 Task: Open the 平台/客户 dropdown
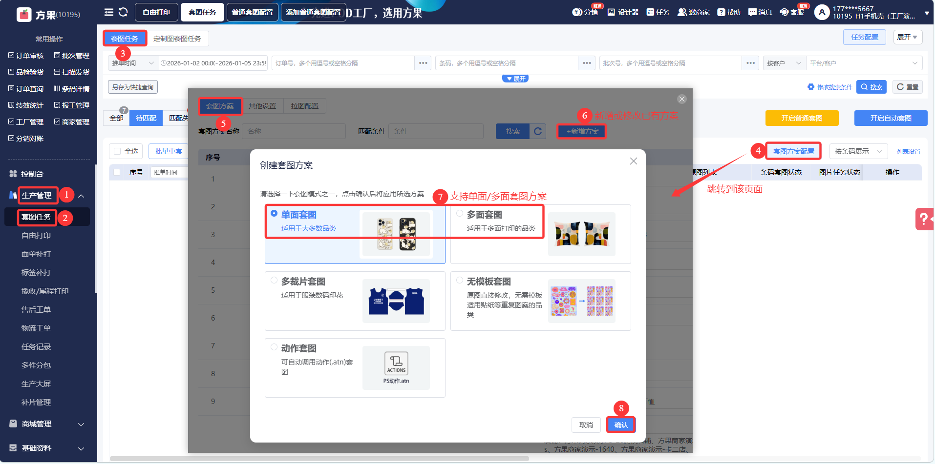click(x=864, y=63)
